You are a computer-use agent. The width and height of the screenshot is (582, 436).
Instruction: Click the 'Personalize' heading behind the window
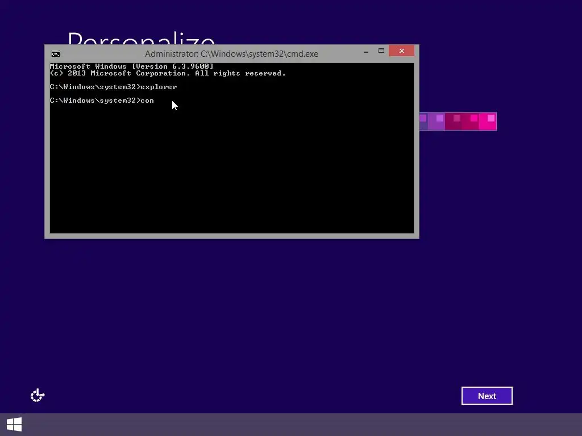(141, 38)
